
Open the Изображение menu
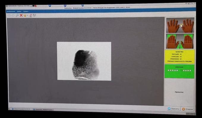tap(11, 11)
